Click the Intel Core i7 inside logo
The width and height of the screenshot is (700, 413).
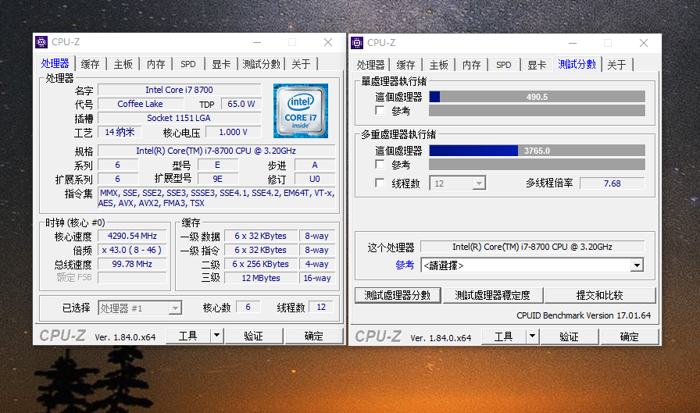(301, 111)
